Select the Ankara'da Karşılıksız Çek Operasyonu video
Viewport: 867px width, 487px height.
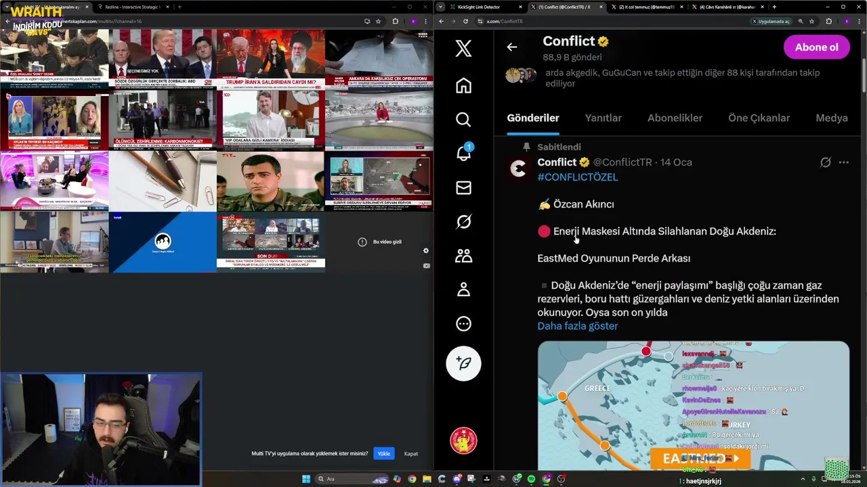[x=379, y=59]
